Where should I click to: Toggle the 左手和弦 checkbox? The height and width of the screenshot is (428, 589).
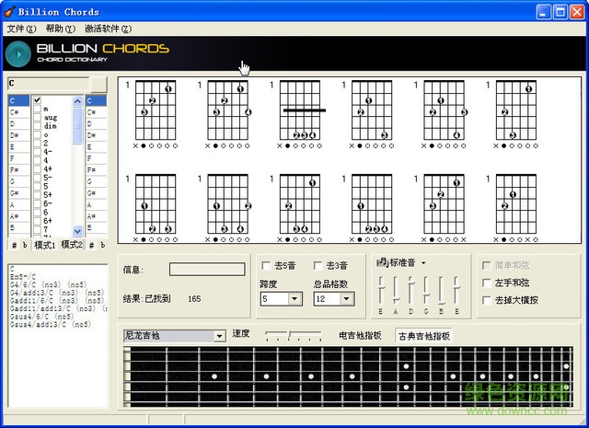click(x=488, y=283)
